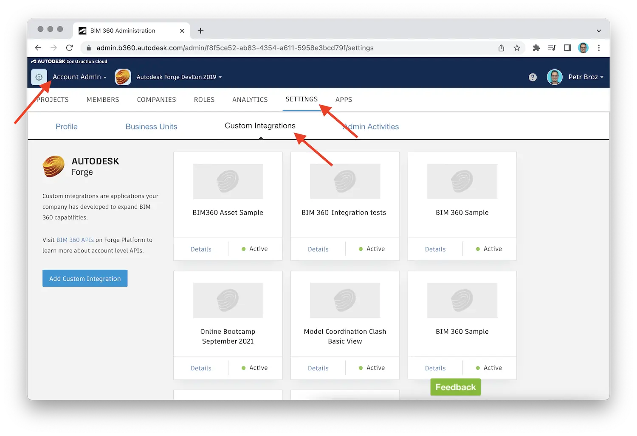Open the Chrome three-dot menu
Image resolution: width=637 pixels, height=436 pixels.
tap(599, 48)
